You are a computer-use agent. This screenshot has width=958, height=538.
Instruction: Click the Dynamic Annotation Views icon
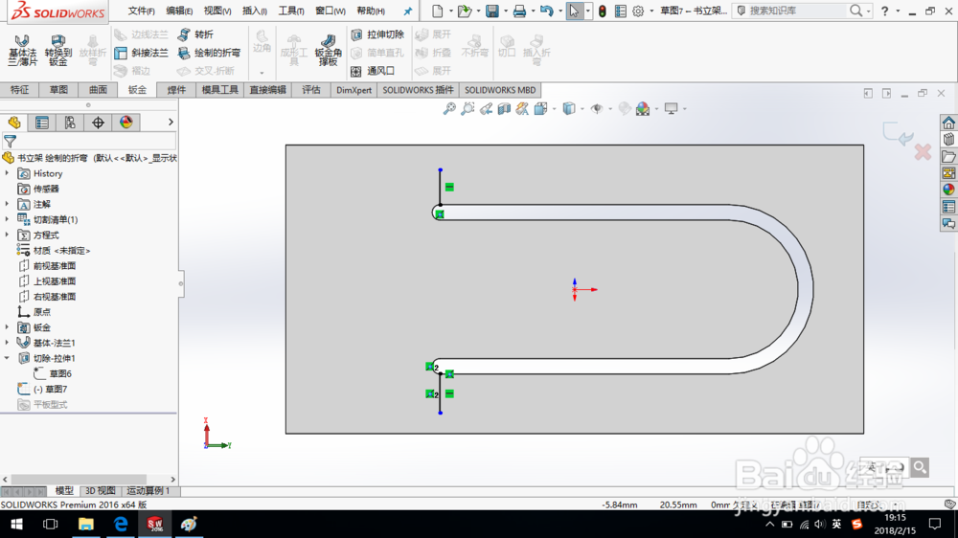(x=522, y=109)
